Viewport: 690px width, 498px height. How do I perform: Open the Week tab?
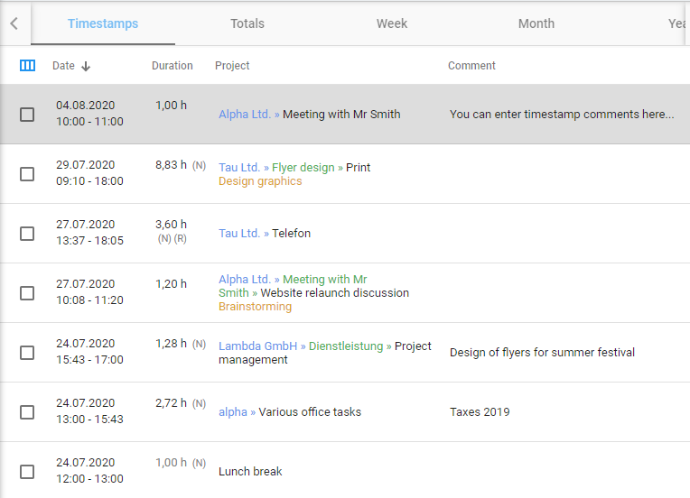tap(392, 23)
